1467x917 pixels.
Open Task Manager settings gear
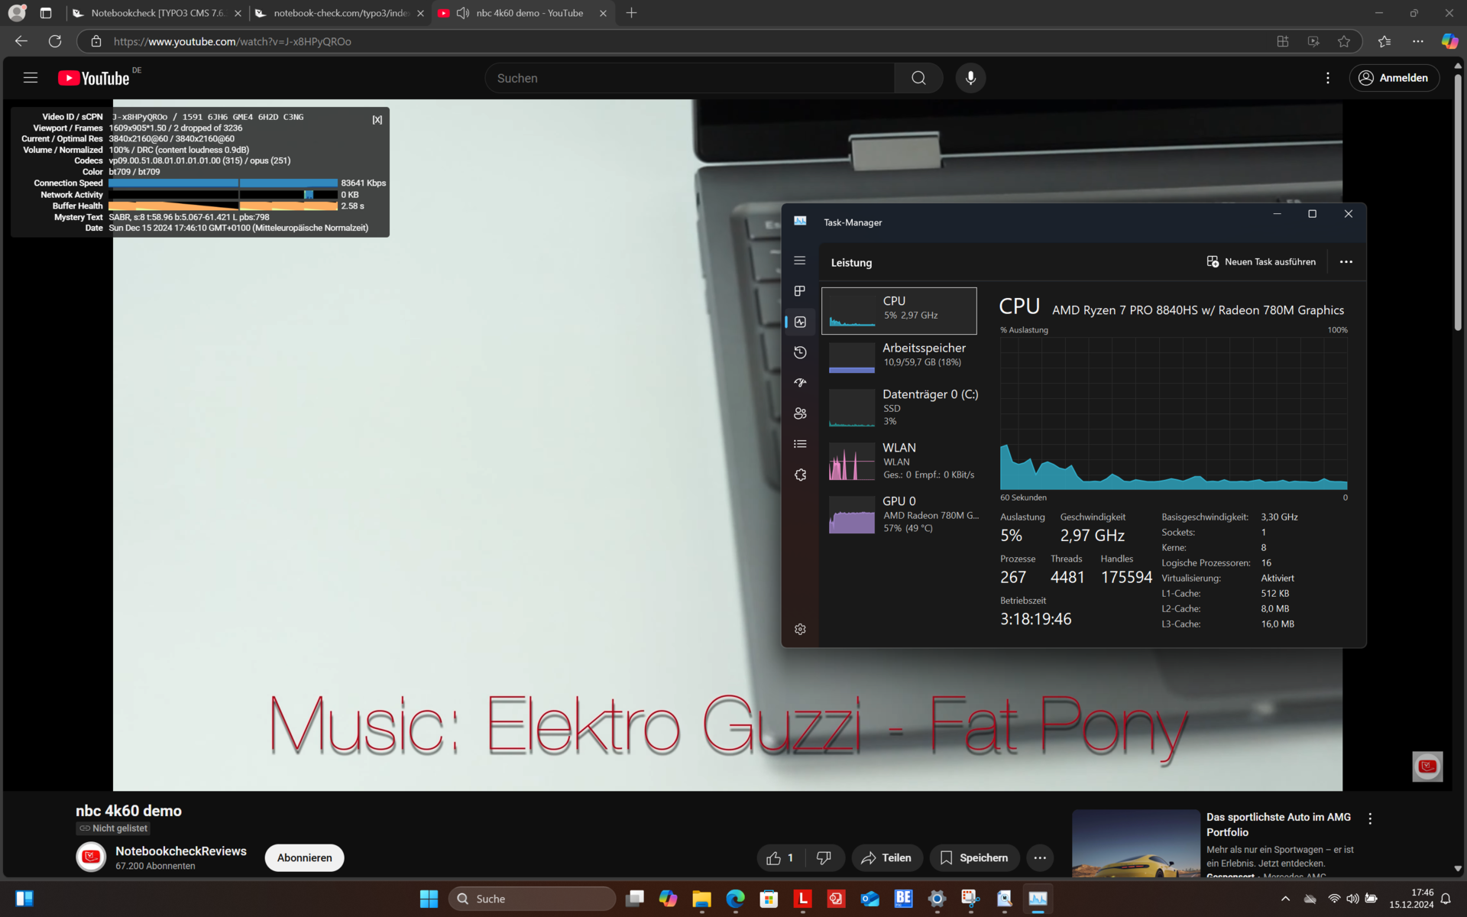[x=800, y=629]
